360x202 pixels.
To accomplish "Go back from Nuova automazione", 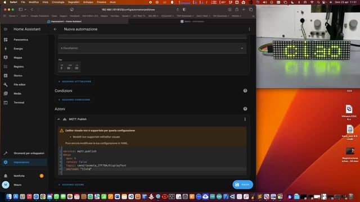I will pos(55,29).
